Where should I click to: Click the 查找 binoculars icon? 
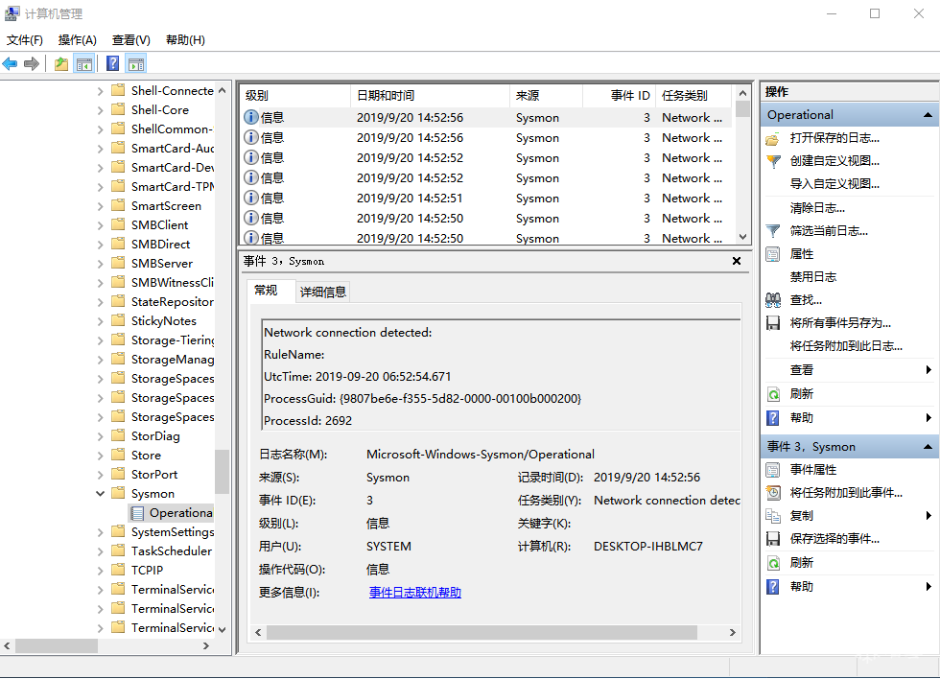tap(773, 299)
